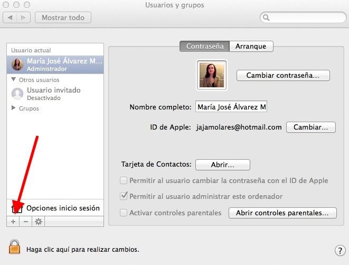The image size is (349, 265).
Task: Click the Cambiar contraseña button
Action: (x=282, y=75)
